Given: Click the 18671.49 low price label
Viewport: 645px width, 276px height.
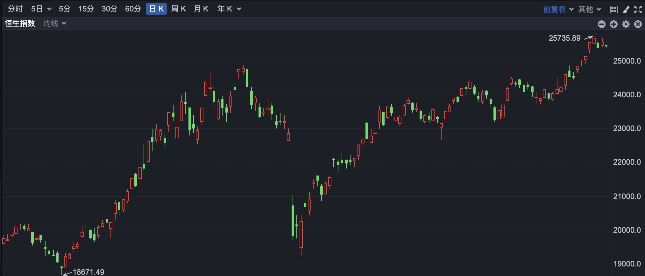Looking at the screenshot, I should tap(88, 272).
